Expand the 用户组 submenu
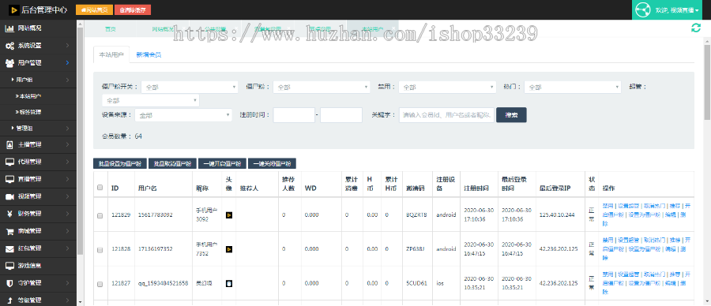711x306 pixels. coord(39,80)
